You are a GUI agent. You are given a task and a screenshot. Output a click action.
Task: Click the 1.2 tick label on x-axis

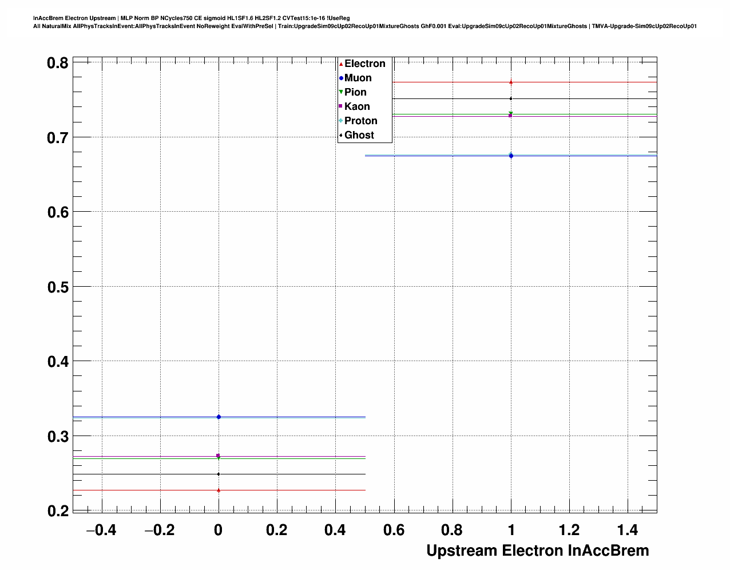[569, 530]
